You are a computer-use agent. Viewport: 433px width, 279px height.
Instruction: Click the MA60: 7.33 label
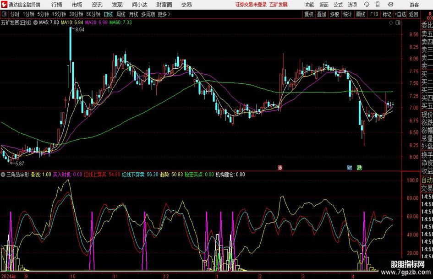121,22
